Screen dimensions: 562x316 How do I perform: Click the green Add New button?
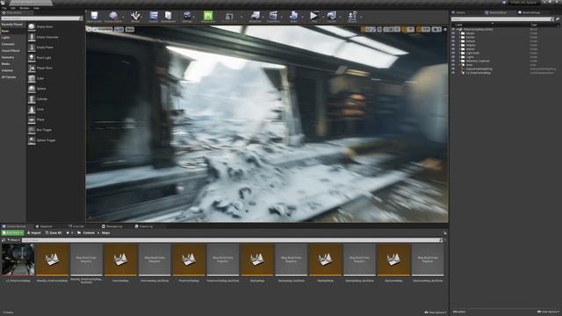point(12,233)
